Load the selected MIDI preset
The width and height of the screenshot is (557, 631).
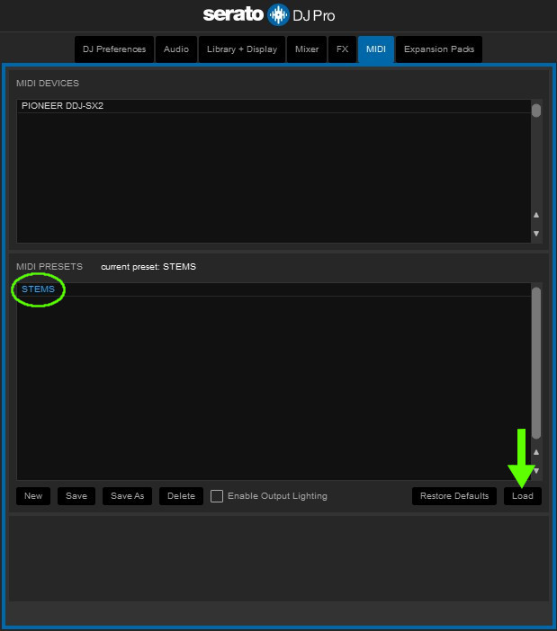coord(523,496)
